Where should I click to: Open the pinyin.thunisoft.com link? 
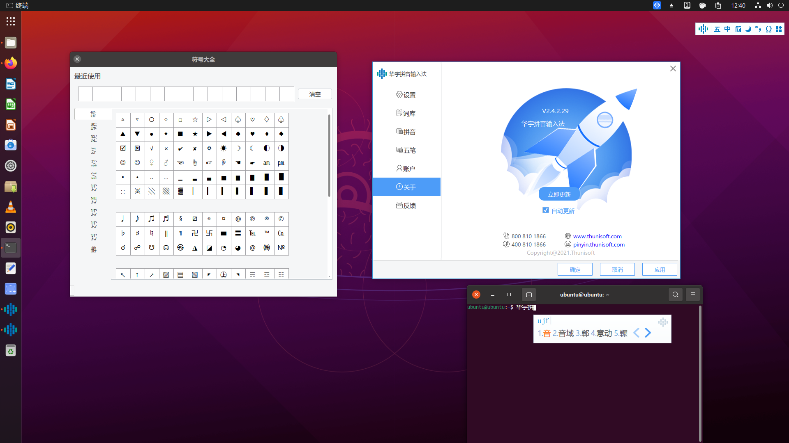point(599,244)
